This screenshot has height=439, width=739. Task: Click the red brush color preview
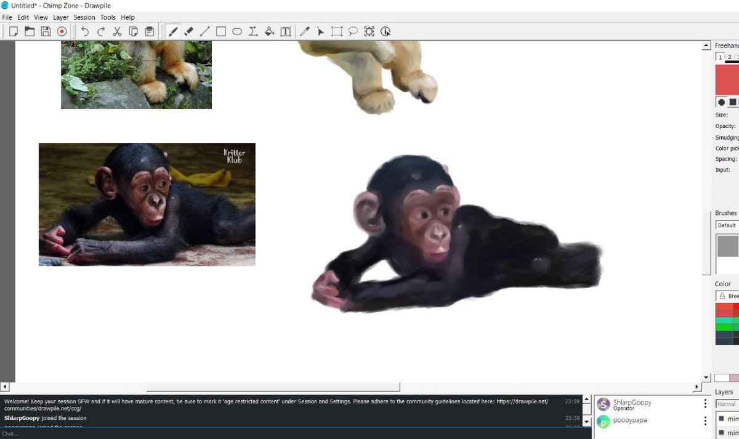tap(727, 79)
